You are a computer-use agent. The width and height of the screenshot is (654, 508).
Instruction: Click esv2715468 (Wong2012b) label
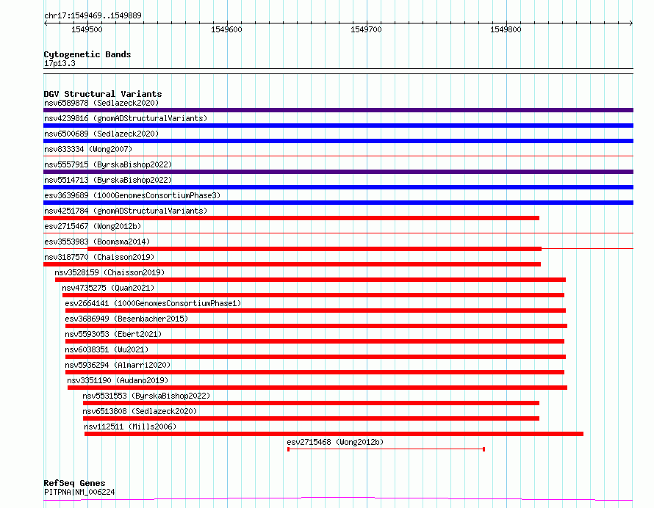(x=335, y=442)
